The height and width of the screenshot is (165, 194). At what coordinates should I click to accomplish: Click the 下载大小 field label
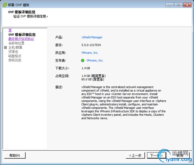pos(62,68)
